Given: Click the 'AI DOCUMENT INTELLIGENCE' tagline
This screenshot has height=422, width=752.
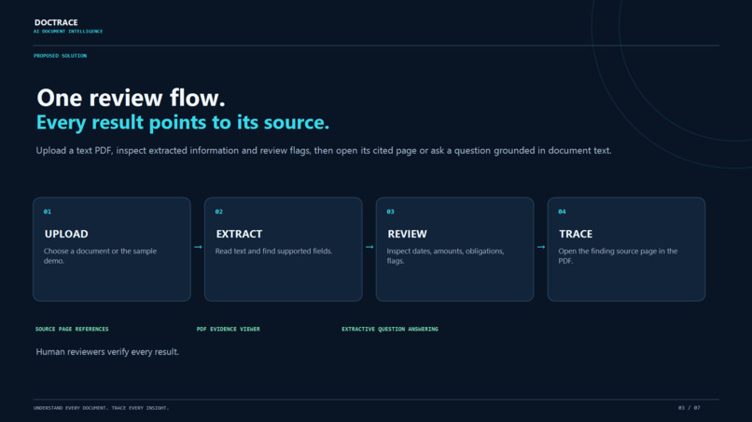Looking at the screenshot, I should click(68, 31).
